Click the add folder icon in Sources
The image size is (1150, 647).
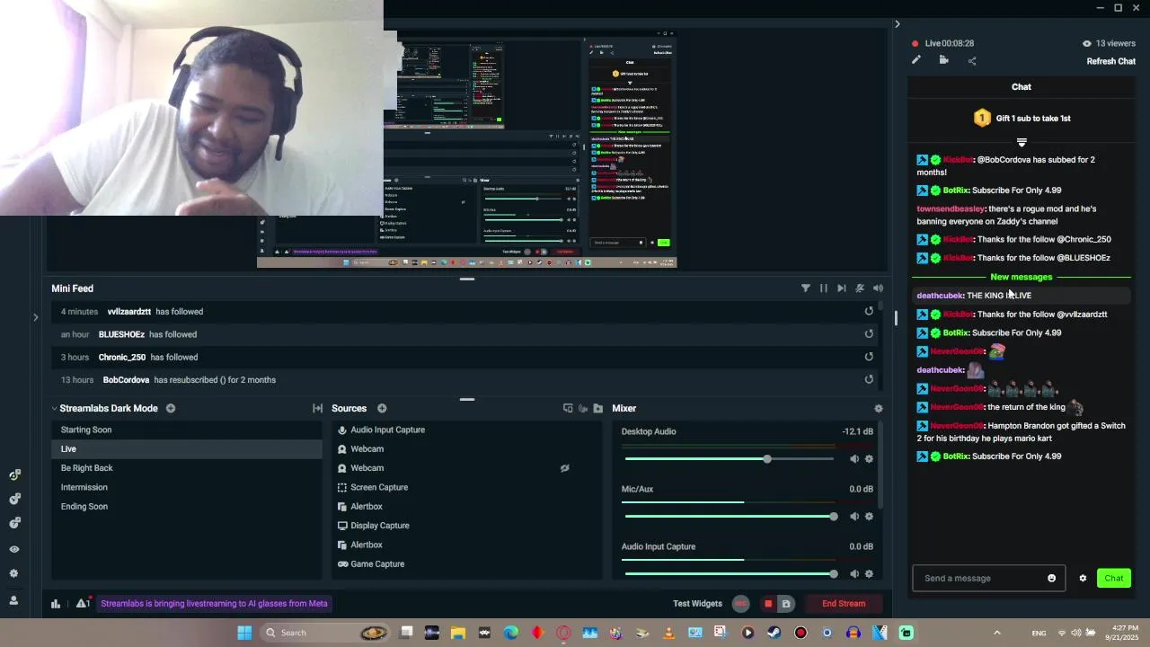pyautogui.click(x=598, y=408)
